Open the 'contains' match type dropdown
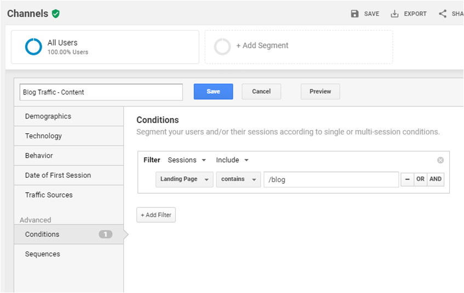Image resolution: width=464 pixels, height=293 pixels. point(238,179)
